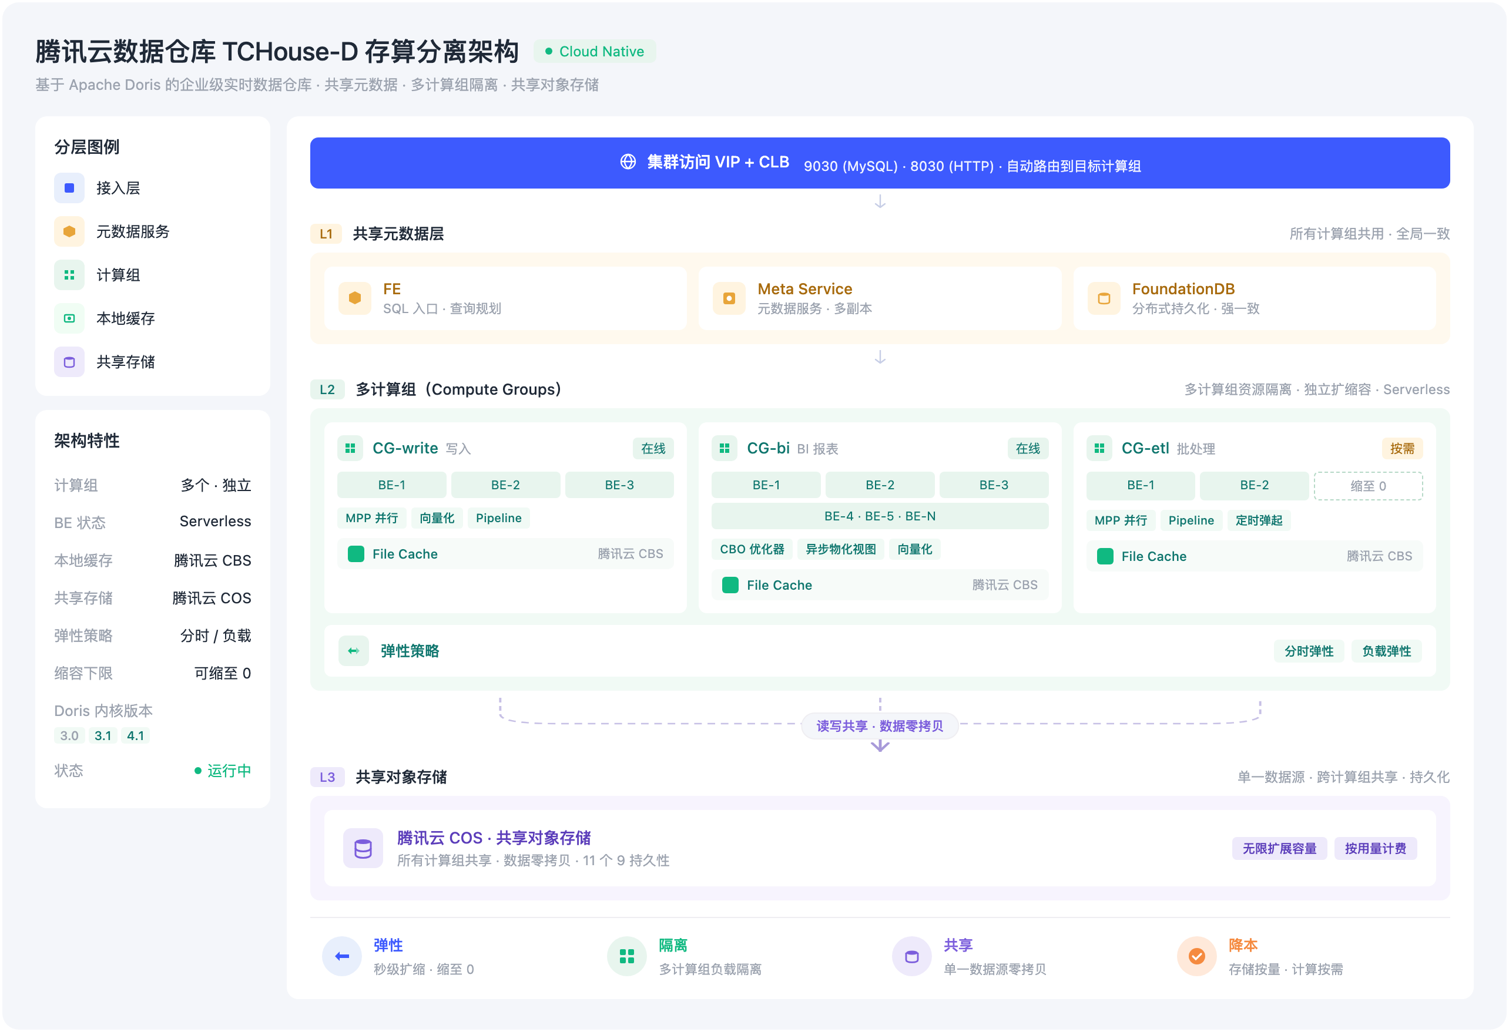Select the 负载弹性 tag
The height and width of the screenshot is (1032, 1509).
click(x=1387, y=651)
